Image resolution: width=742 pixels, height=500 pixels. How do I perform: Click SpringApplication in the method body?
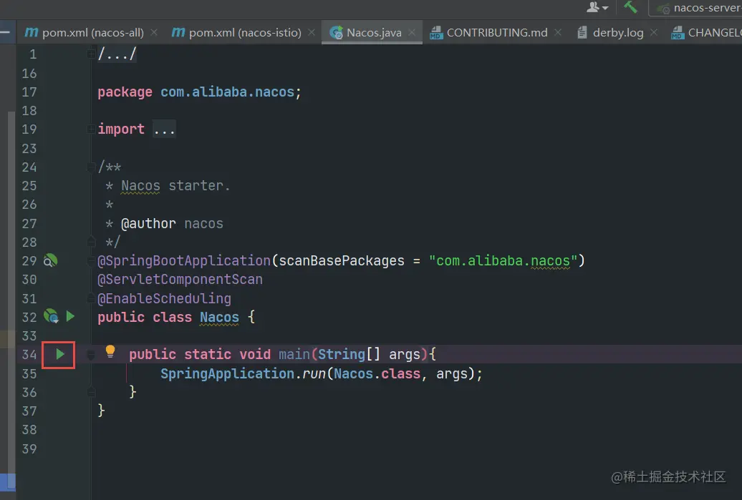227,374
